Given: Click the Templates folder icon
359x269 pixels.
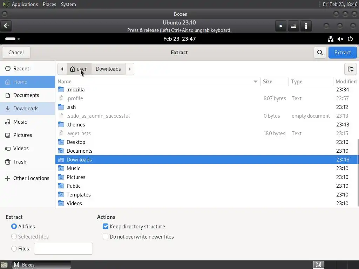Looking at the screenshot, I should tap(61, 195).
